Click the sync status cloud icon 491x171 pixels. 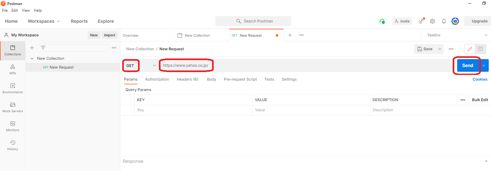tap(382, 21)
